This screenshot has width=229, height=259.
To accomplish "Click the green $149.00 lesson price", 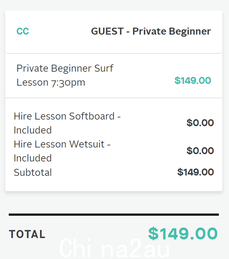I will (x=193, y=80).
